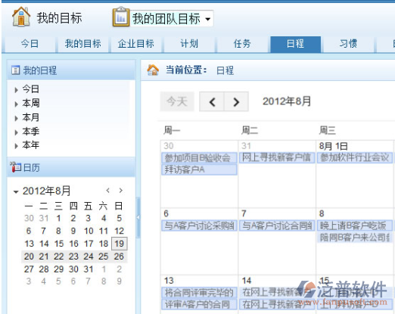Select day 19 in mini calendar

120,244
